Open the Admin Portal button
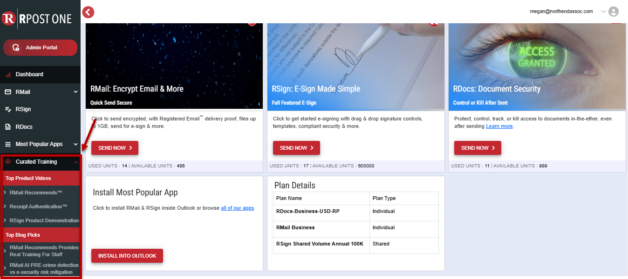 click(x=40, y=47)
